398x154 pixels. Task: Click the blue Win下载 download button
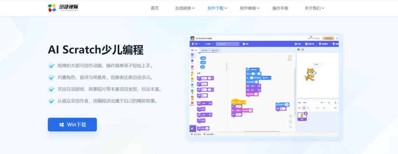[x=72, y=125]
